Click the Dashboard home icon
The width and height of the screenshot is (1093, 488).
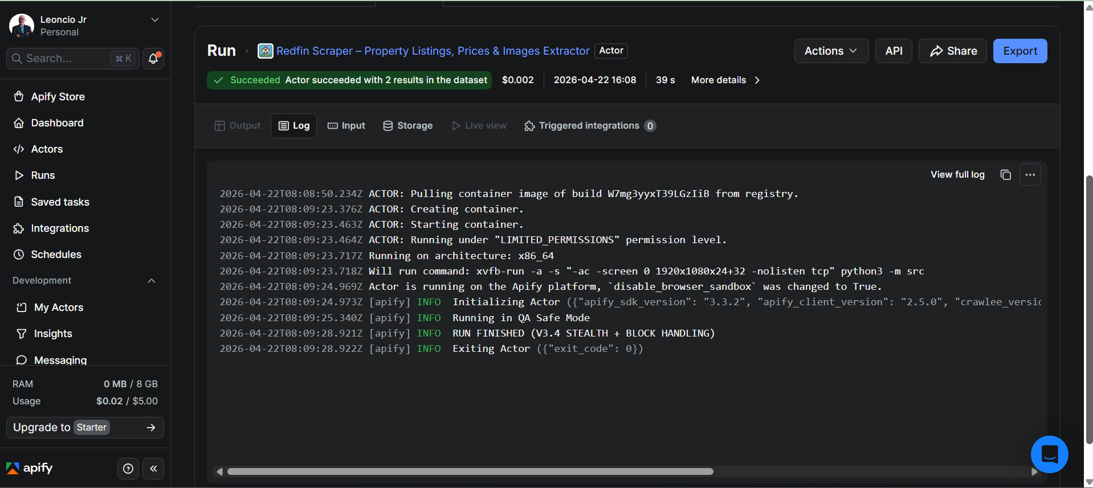19,123
